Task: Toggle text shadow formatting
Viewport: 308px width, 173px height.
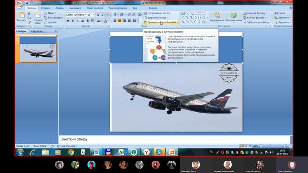Action: [88, 21]
